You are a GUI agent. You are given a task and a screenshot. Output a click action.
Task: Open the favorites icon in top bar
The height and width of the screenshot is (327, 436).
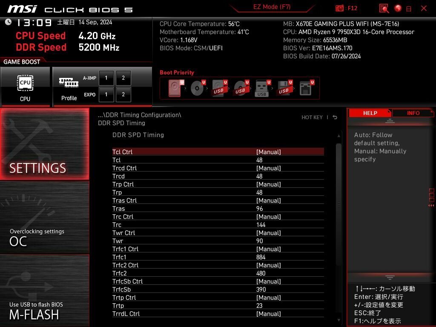[x=409, y=9]
